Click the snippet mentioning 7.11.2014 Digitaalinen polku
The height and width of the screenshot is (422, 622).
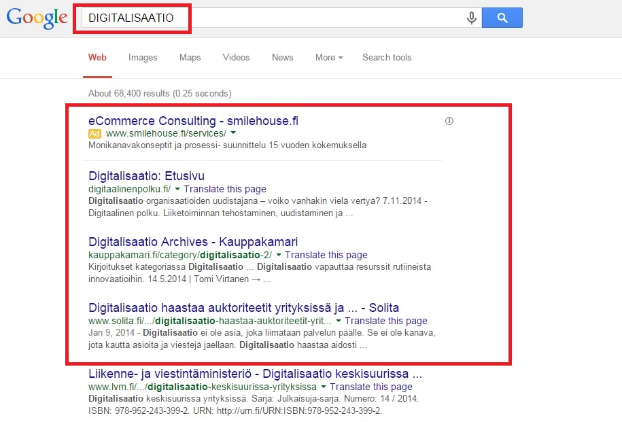click(x=258, y=207)
